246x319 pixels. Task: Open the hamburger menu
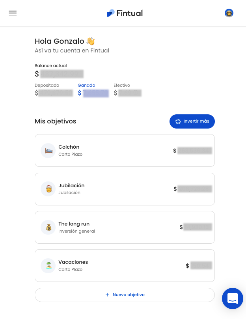[x=13, y=13]
